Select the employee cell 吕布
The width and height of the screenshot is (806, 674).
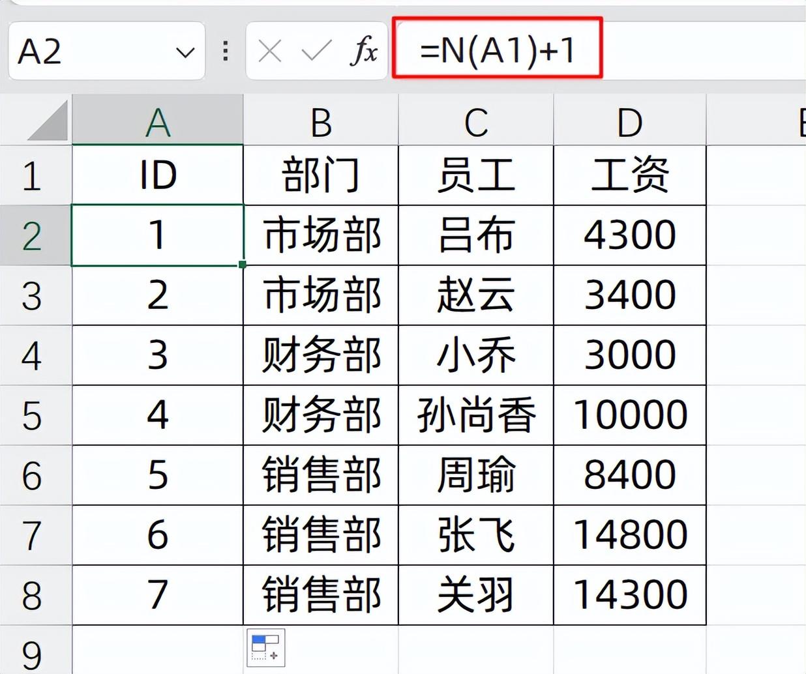(476, 235)
